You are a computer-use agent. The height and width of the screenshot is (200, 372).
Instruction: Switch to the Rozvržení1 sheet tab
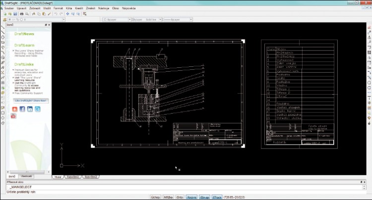[73, 176]
